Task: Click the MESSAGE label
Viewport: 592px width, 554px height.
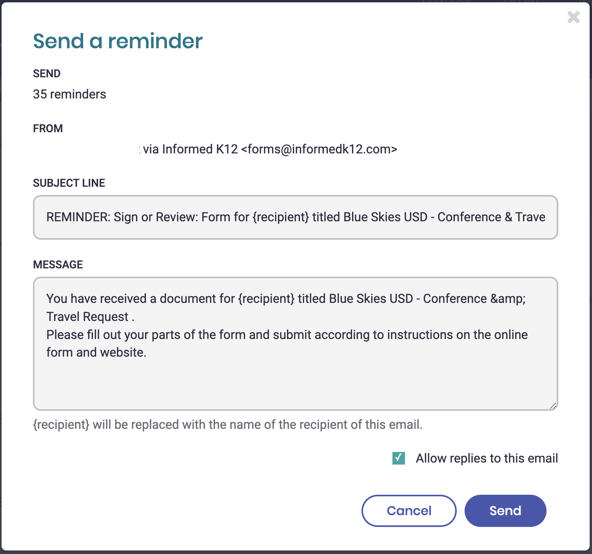Action: click(58, 265)
